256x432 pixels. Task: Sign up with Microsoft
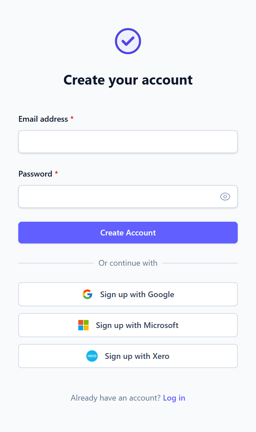pyautogui.click(x=128, y=325)
